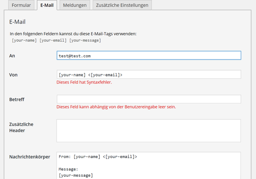Viewport: 256px width, 179px height.
Task: Click the Nachrichtenkörper label
Action: [x=30, y=157]
